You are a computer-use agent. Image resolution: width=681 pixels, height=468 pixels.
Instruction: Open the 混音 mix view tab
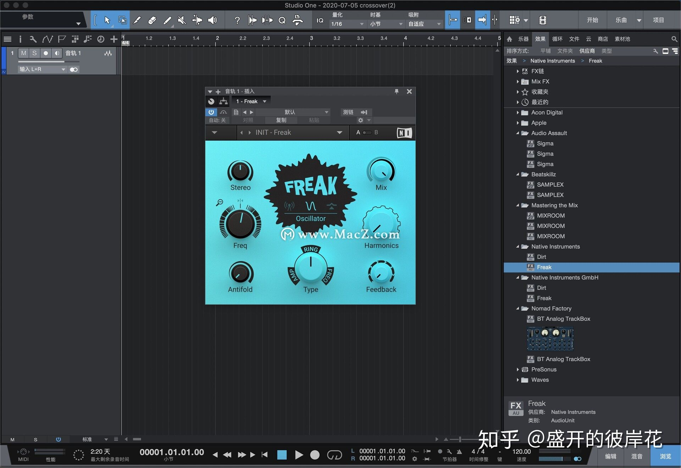(637, 456)
